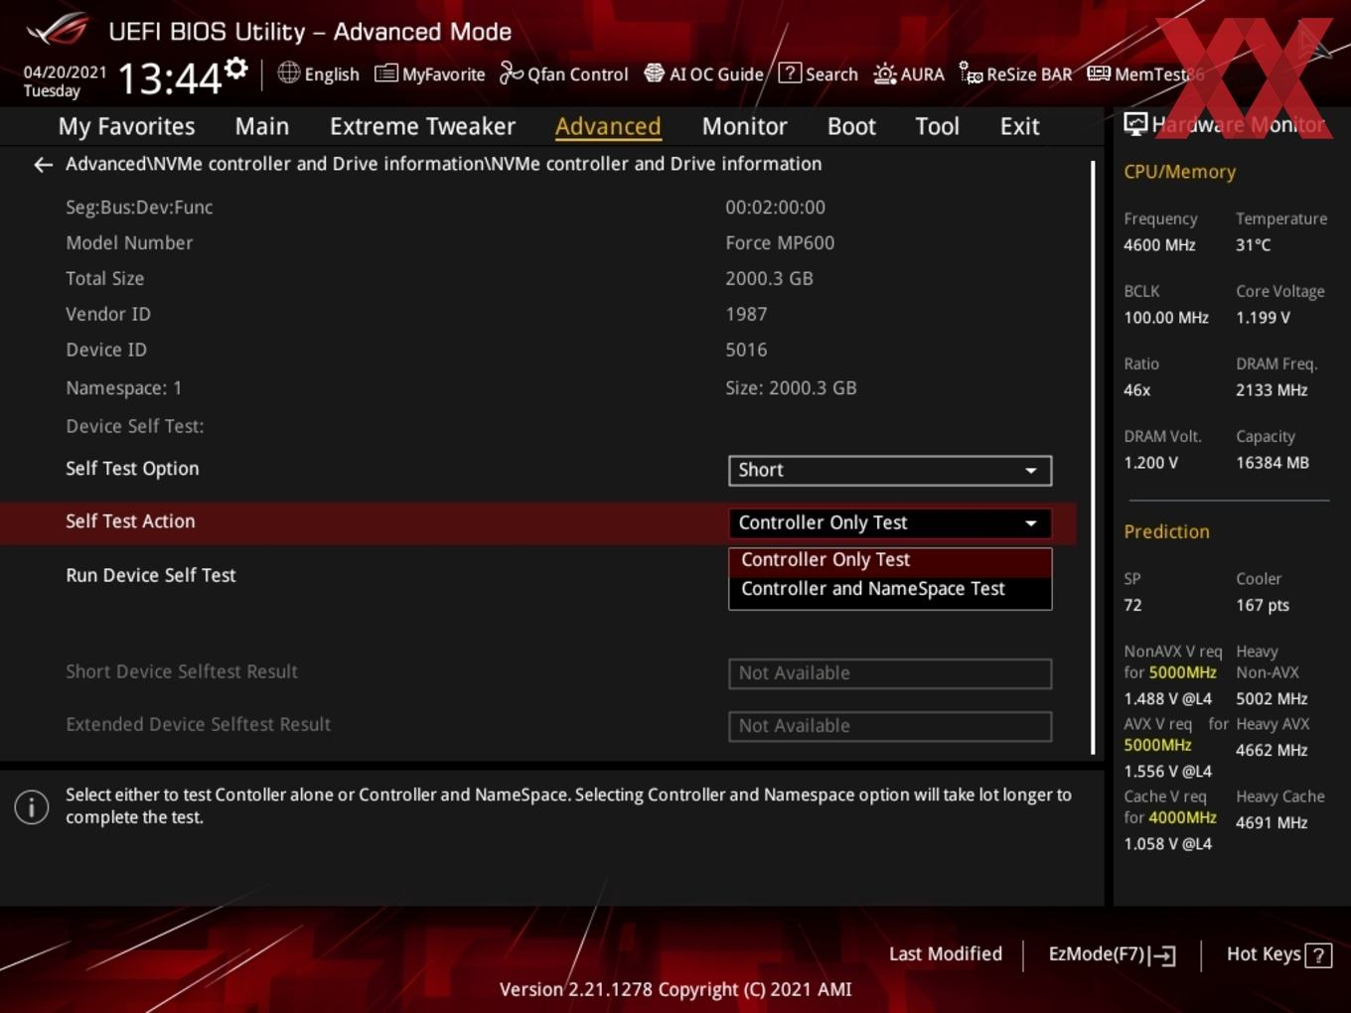This screenshot has height=1013, width=1351.
Task: Click the info circle icon in help panel
Action: coord(32,807)
